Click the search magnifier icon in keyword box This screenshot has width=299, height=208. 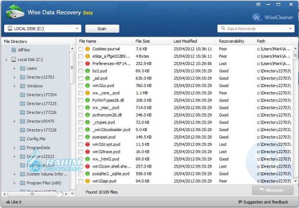click(x=223, y=28)
